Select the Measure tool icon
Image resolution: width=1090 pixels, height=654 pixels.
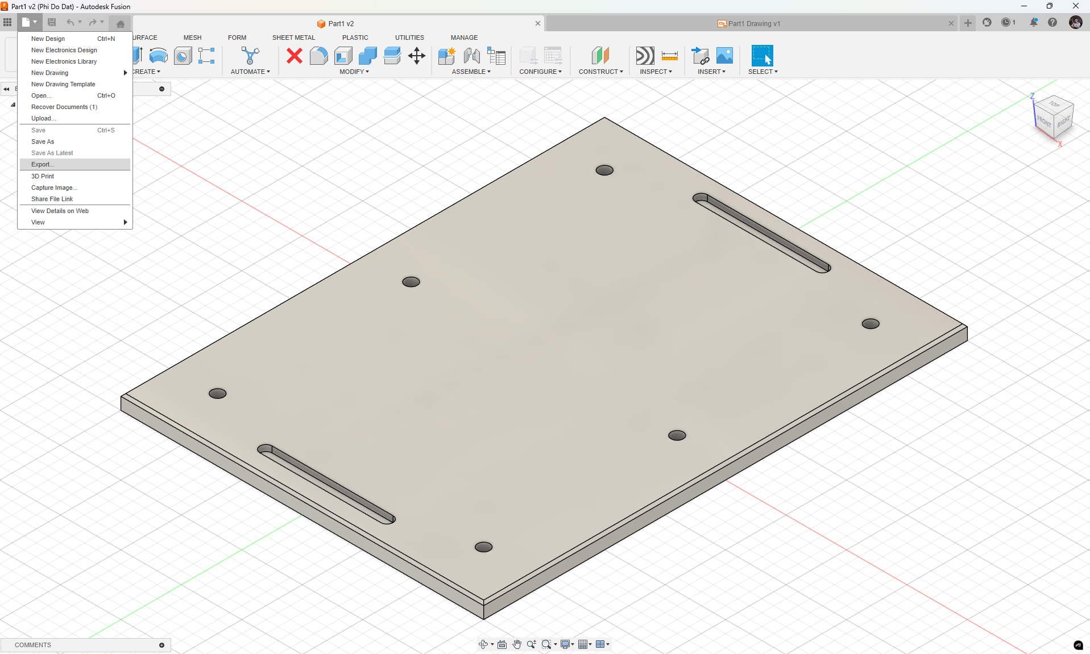click(x=670, y=56)
